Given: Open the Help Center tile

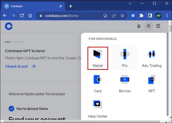Looking at the screenshot, I should click(x=98, y=109).
